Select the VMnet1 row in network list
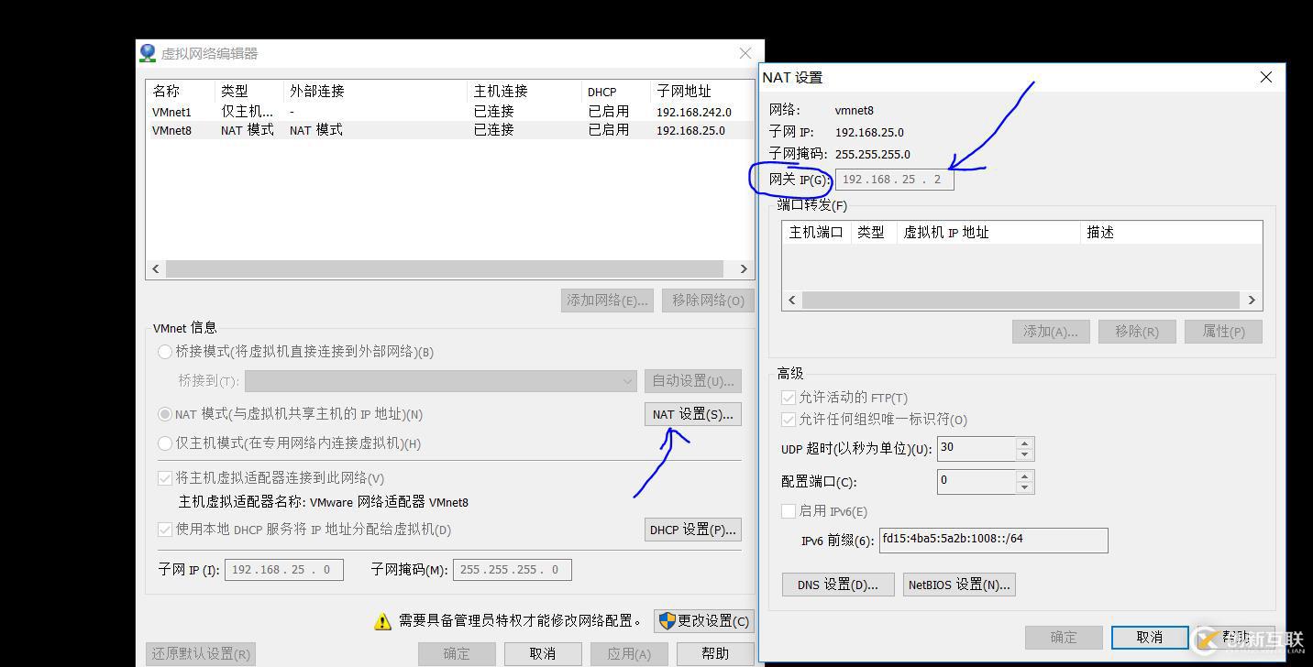Screen dimensions: 1313x667 click(x=449, y=112)
